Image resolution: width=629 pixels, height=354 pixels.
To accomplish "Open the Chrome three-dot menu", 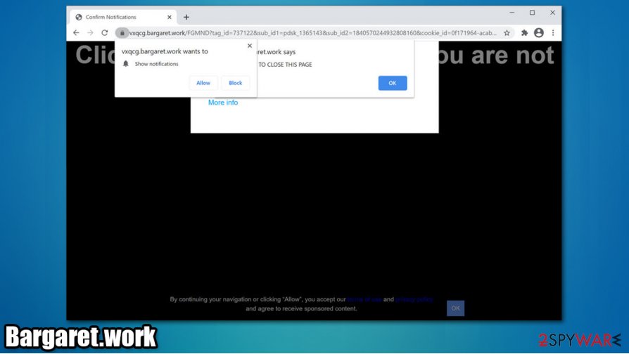I will [553, 33].
